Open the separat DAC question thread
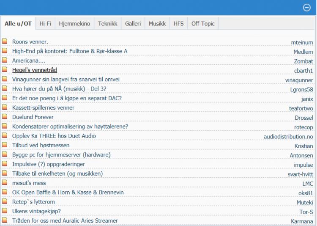This screenshot has width=317, height=226. click(67, 98)
